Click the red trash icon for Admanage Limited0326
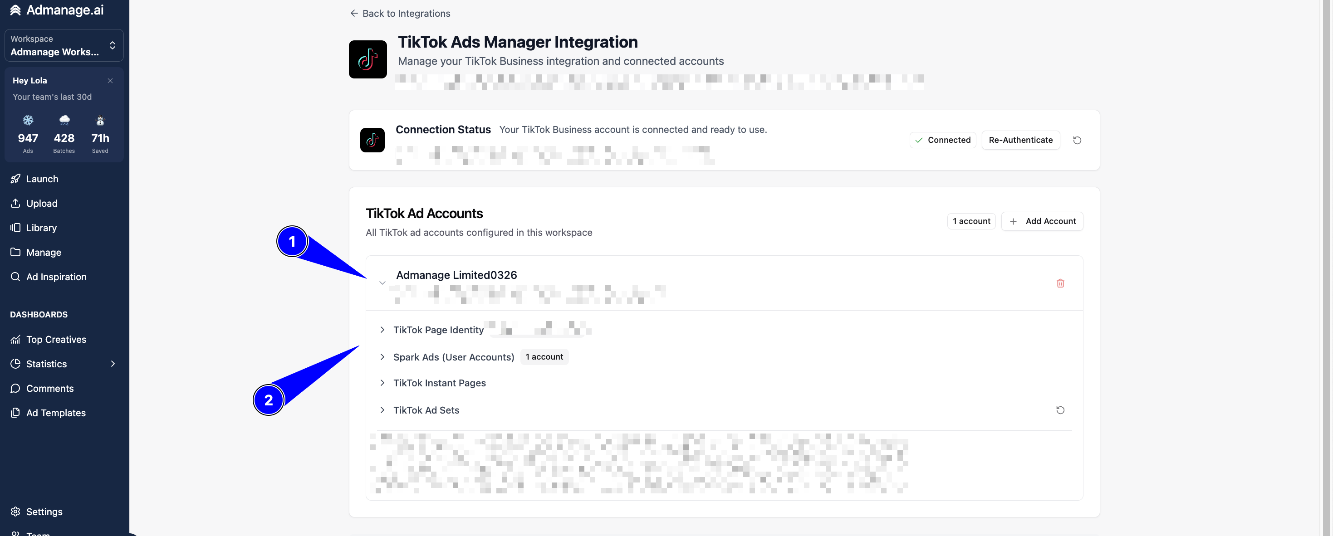The width and height of the screenshot is (1333, 536). coord(1060,283)
